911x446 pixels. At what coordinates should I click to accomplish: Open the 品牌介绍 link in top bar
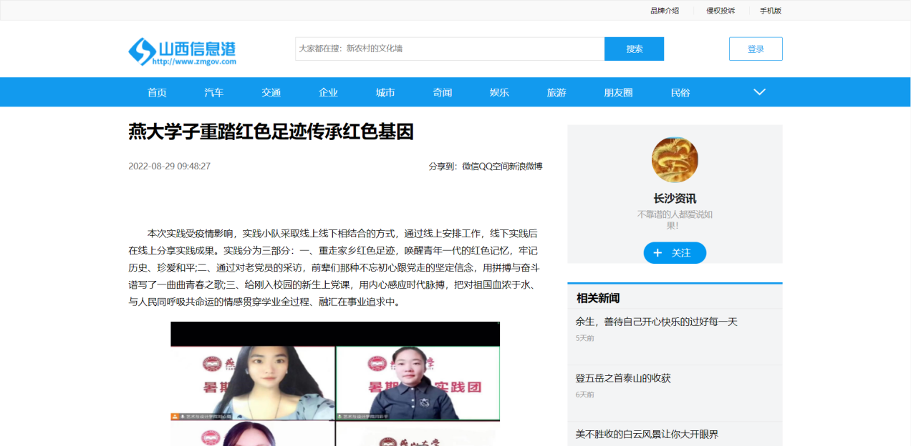pos(664,11)
